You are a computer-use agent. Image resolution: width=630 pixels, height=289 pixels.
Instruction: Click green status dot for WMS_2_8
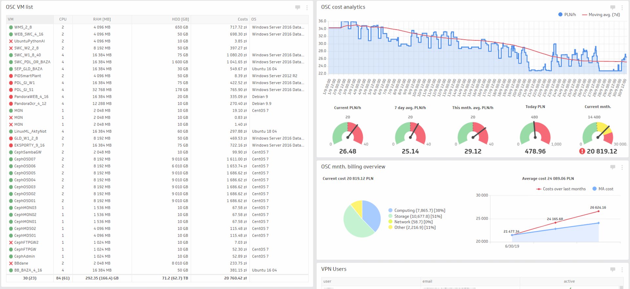pyautogui.click(x=11, y=28)
